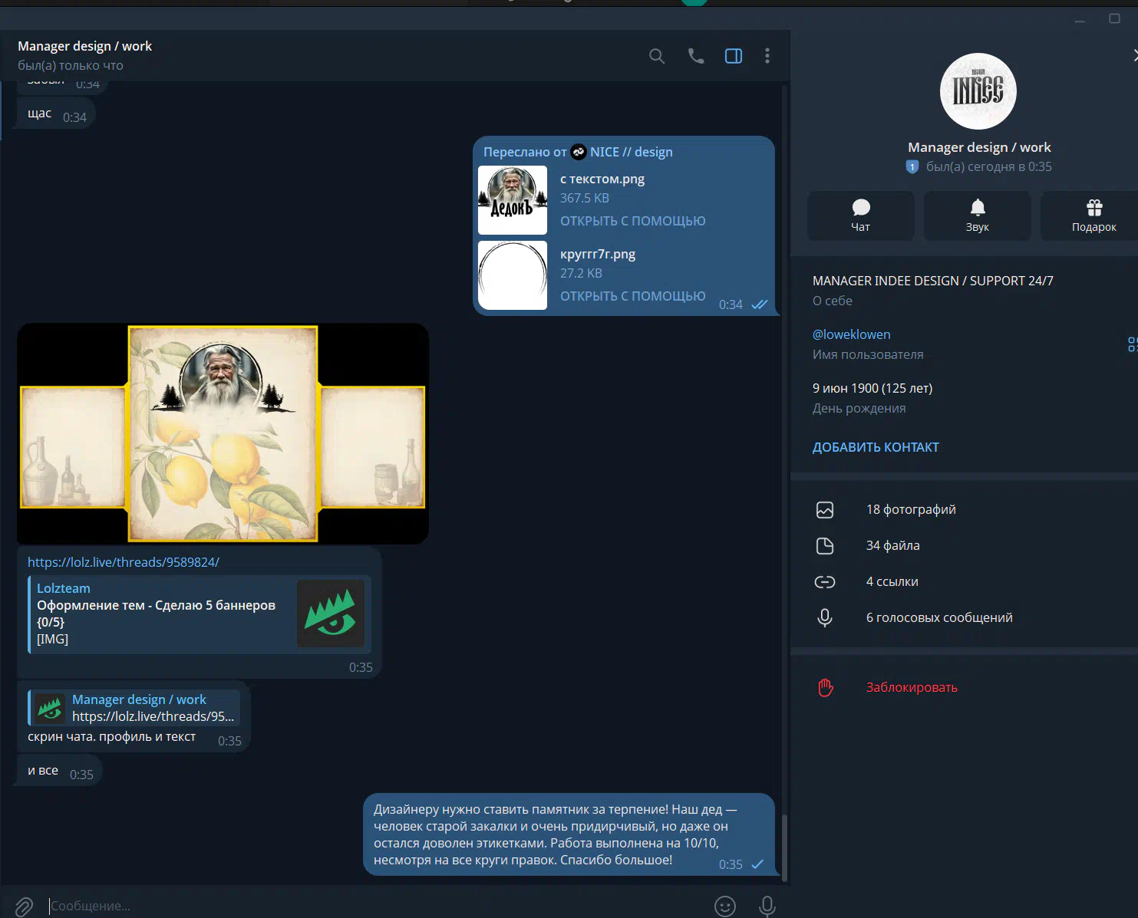
Task: Maximize the Telegram window
Action: tap(1114, 18)
